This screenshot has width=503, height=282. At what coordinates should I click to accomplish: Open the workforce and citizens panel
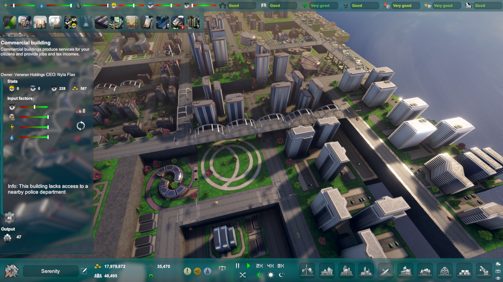[x=71, y=22]
